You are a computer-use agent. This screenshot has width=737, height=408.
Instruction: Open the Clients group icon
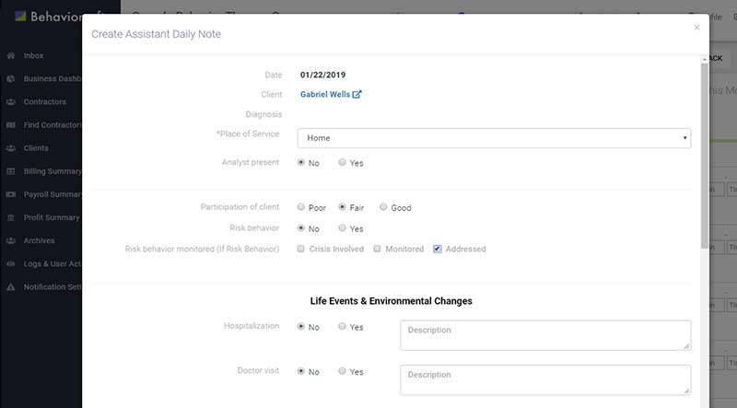[10, 147]
